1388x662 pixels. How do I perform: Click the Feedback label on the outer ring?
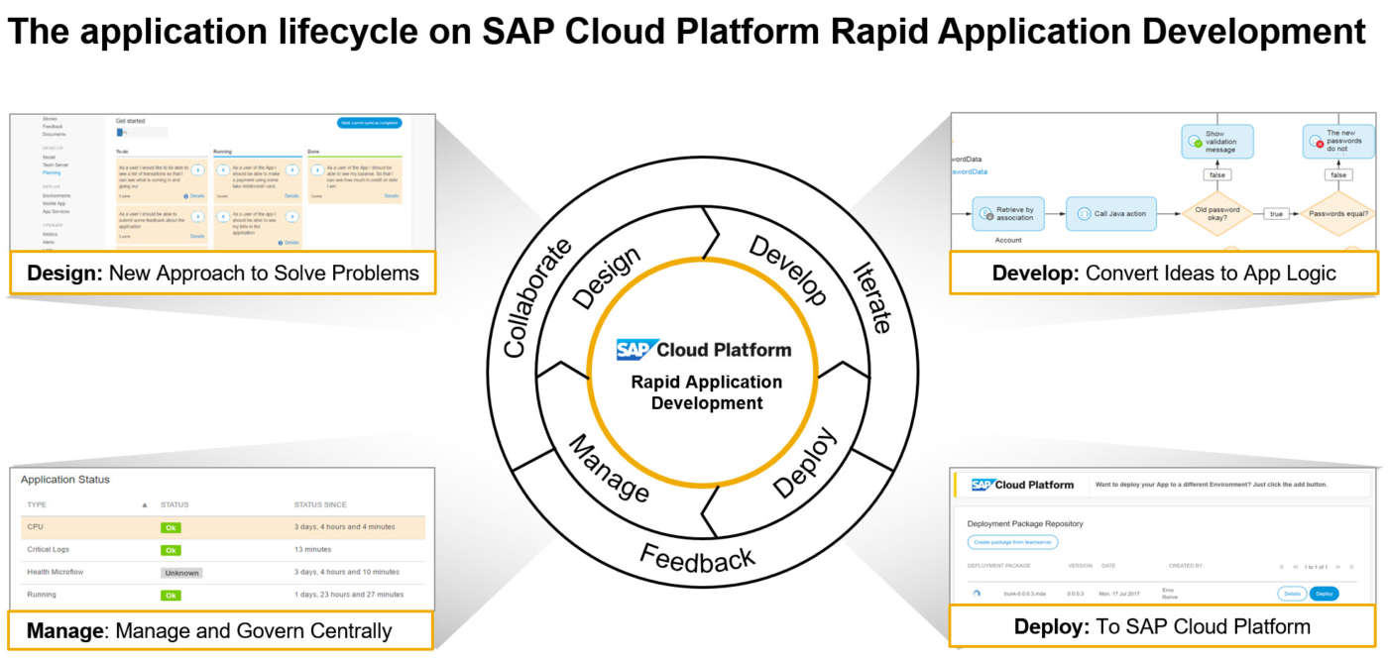click(x=697, y=558)
